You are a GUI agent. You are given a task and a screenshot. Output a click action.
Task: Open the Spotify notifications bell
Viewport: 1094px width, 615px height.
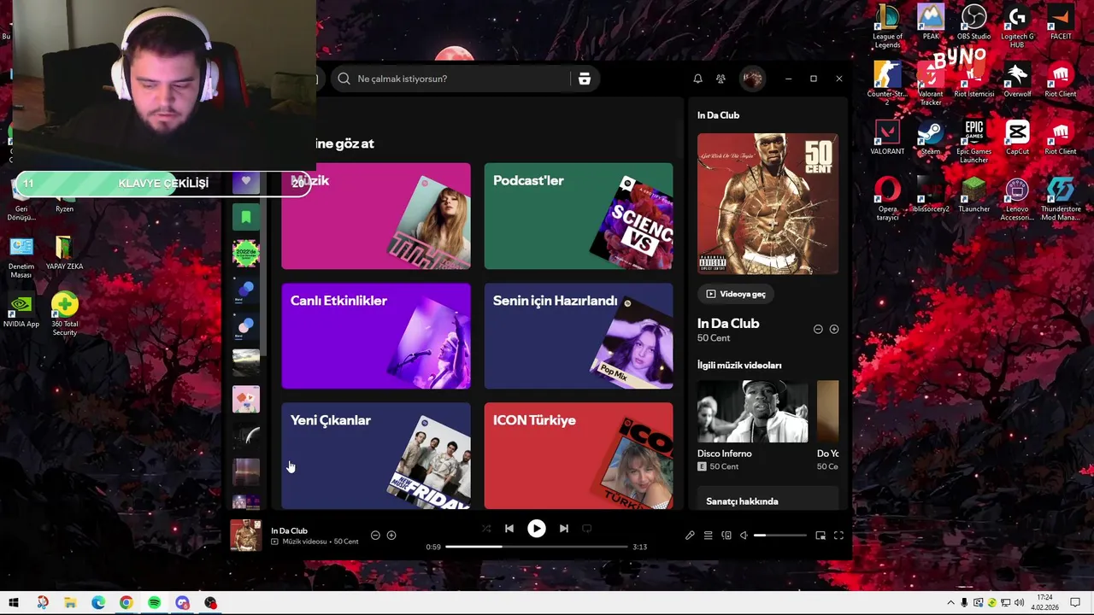click(x=697, y=79)
